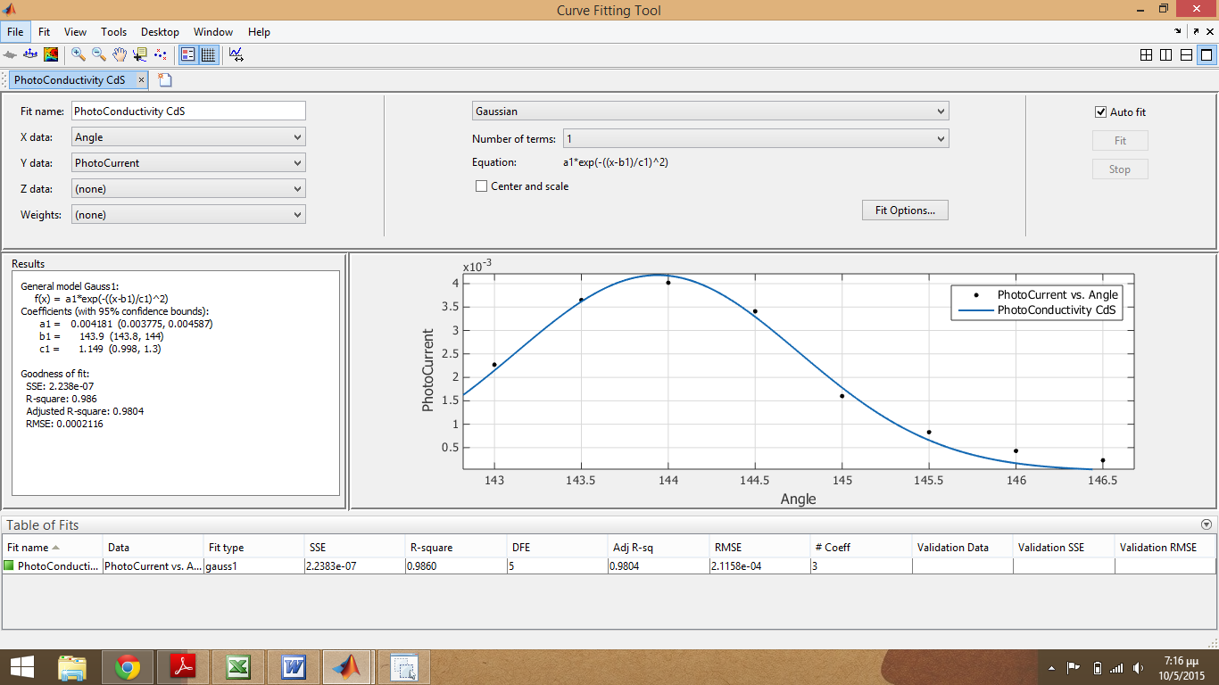Switch to single maximized tile layout
The image size is (1219, 685).
1207,55
